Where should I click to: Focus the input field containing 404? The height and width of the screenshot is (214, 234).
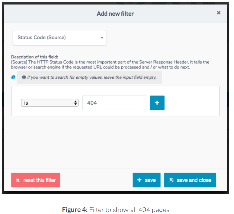(114, 103)
